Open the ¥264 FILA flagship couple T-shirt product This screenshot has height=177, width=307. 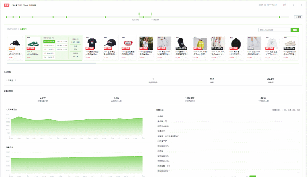146,47
